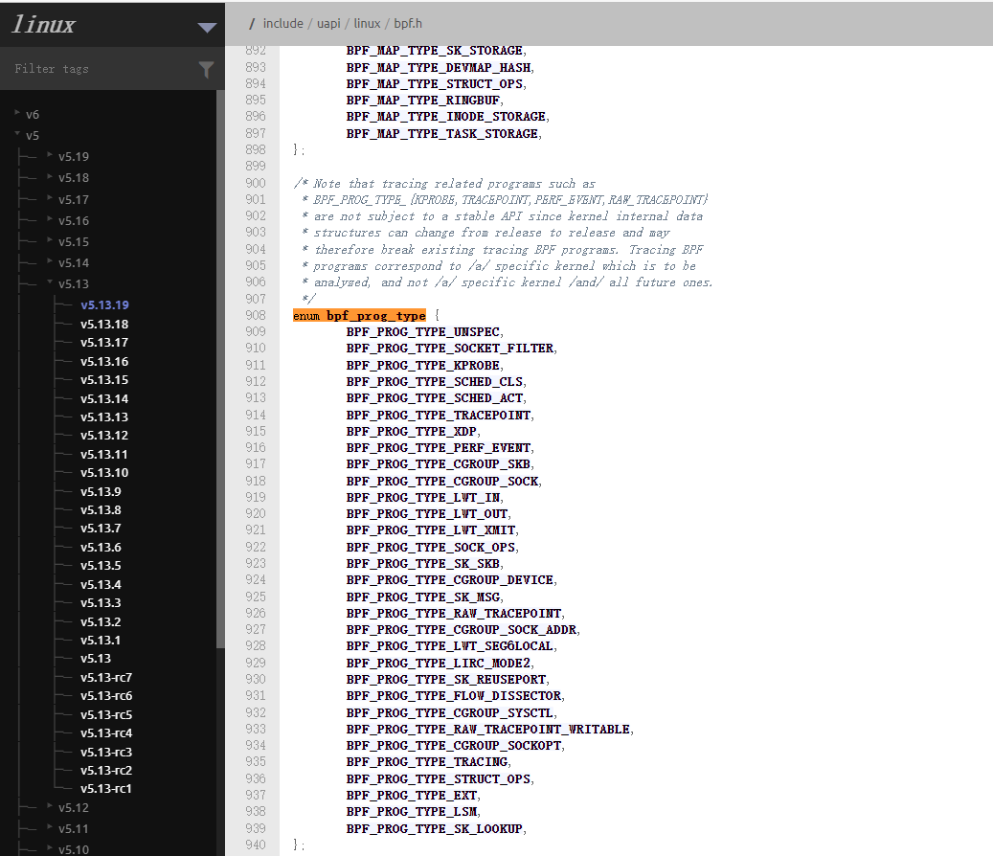Expand the v5.11 version group
Image resolution: width=993 pixels, height=856 pixels.
coord(50,827)
